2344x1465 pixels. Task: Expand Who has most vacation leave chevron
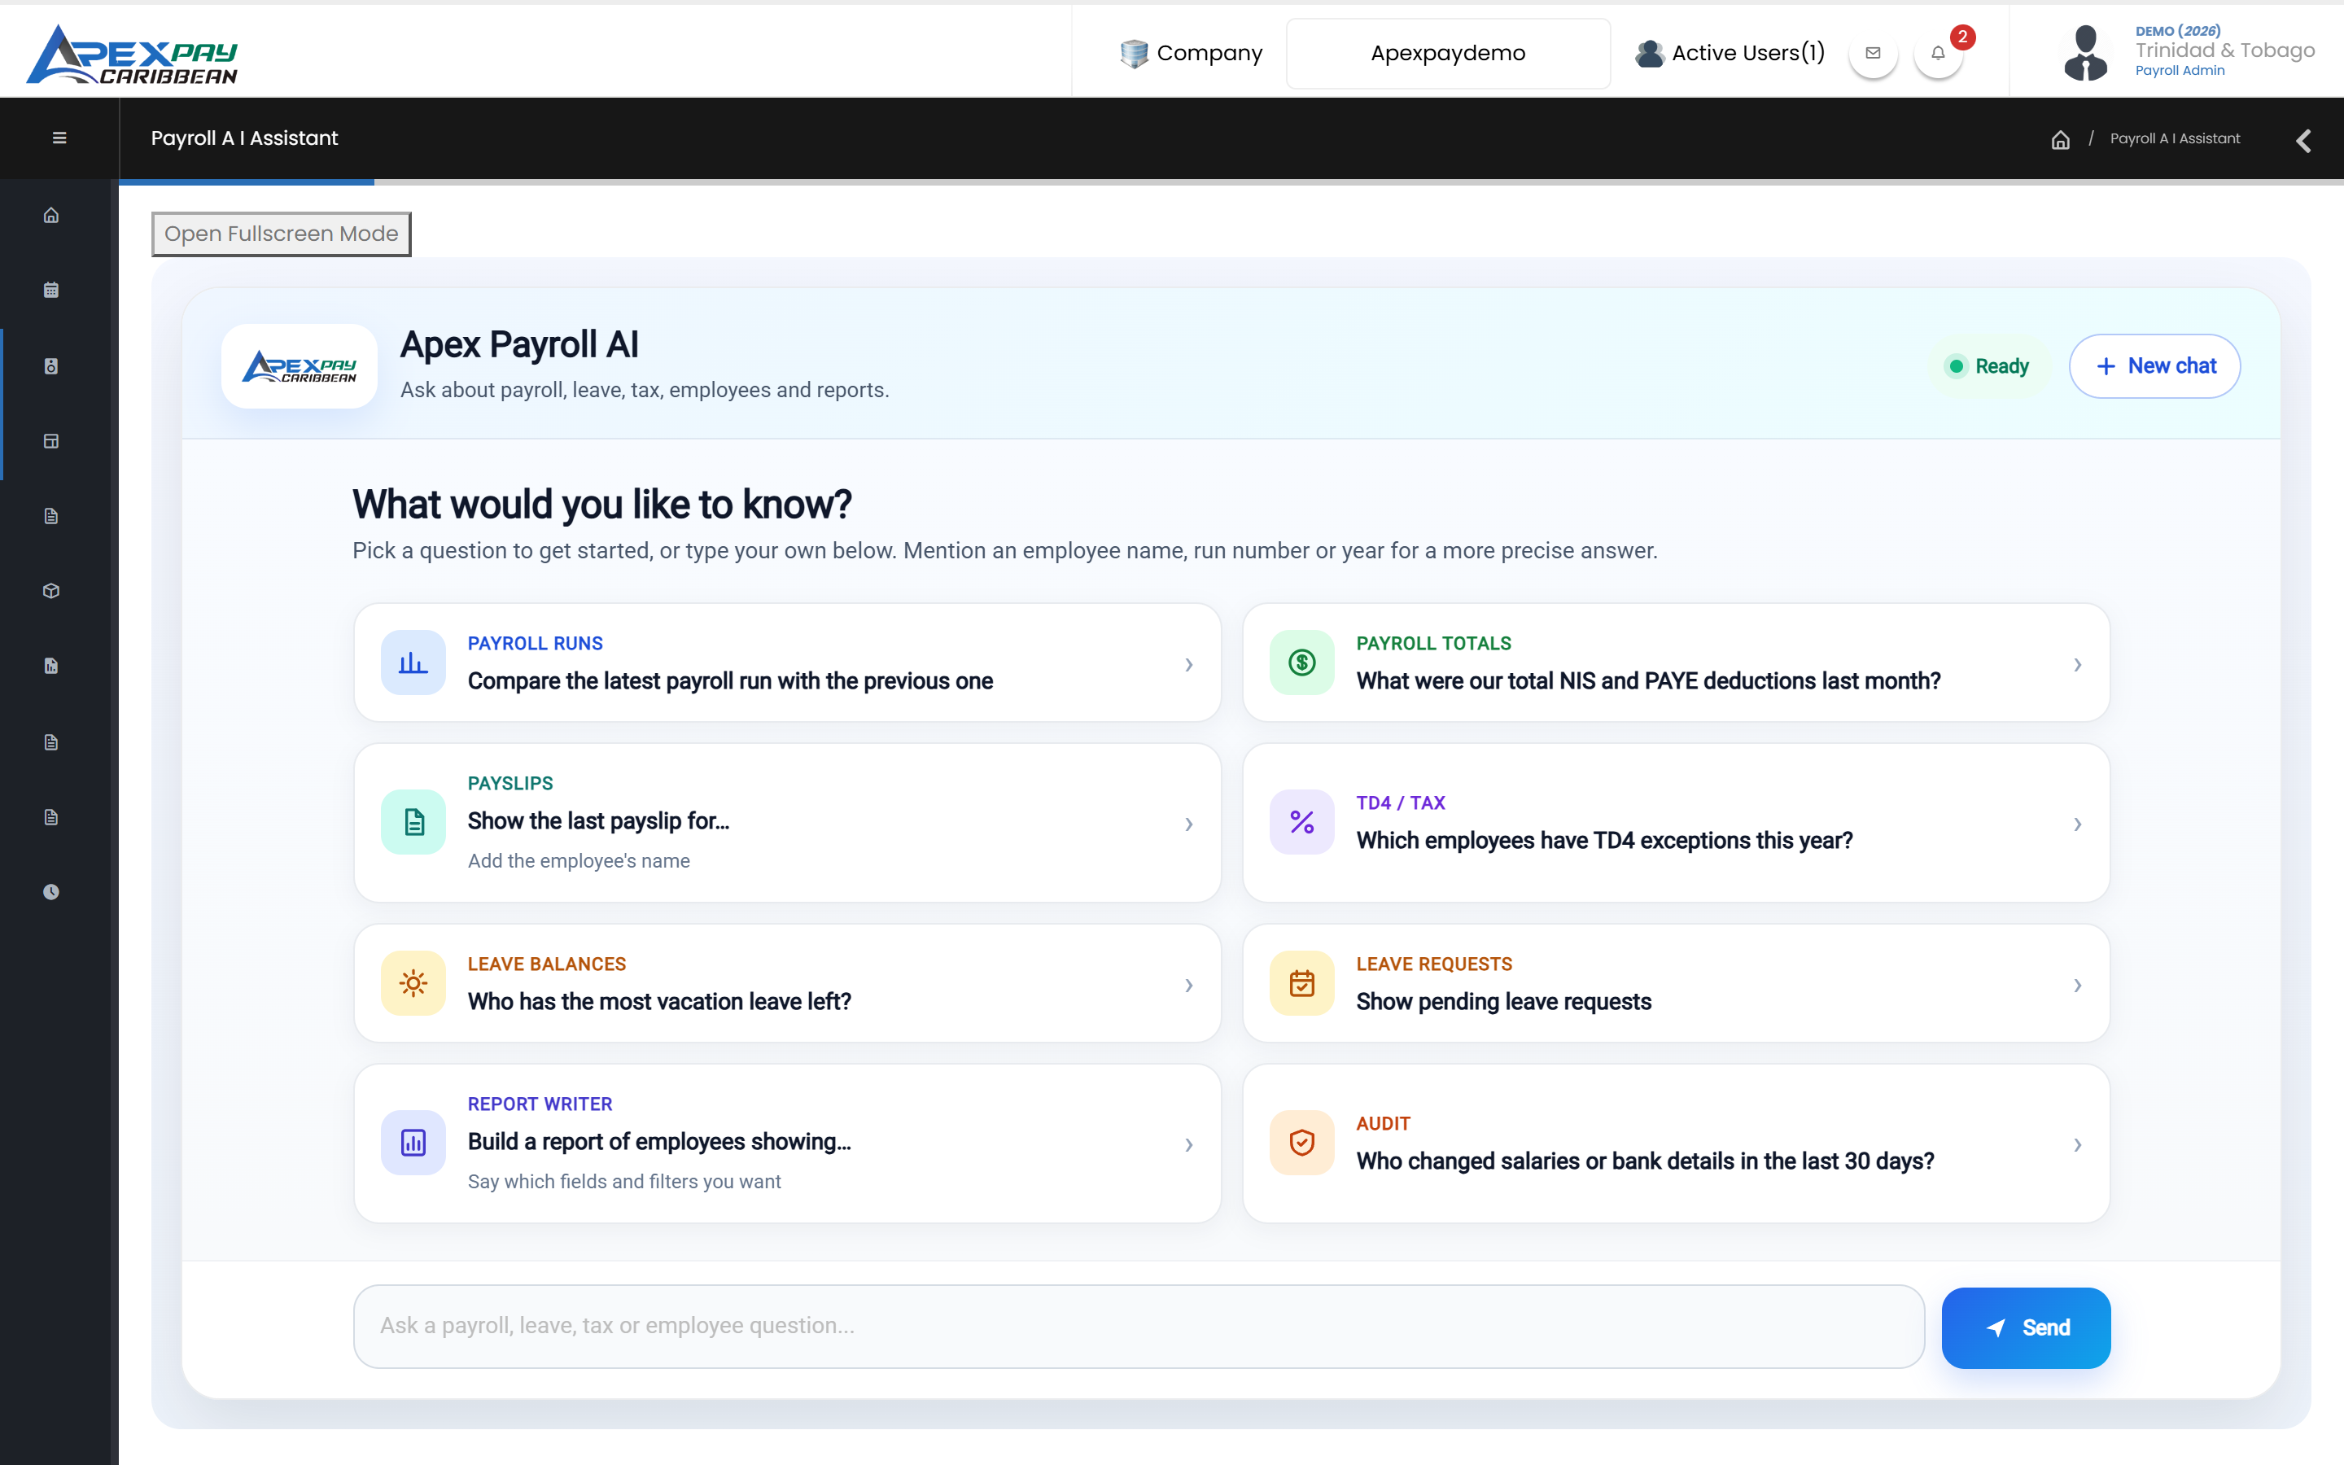point(1188,986)
